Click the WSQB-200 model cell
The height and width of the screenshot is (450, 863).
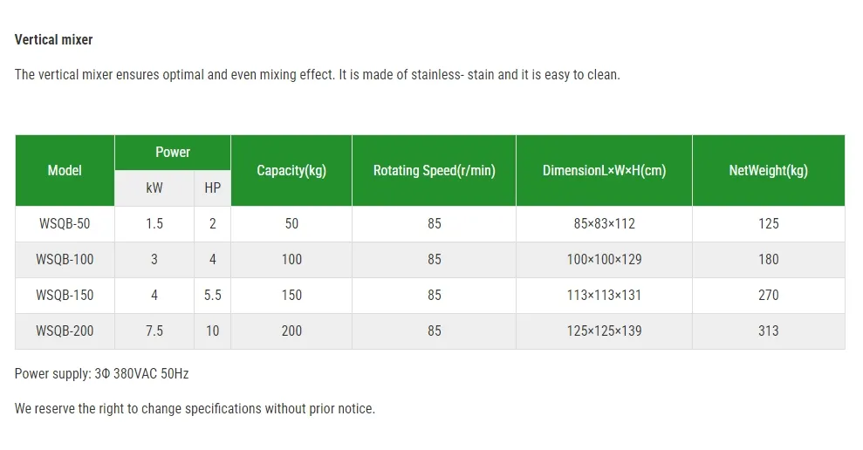65,331
